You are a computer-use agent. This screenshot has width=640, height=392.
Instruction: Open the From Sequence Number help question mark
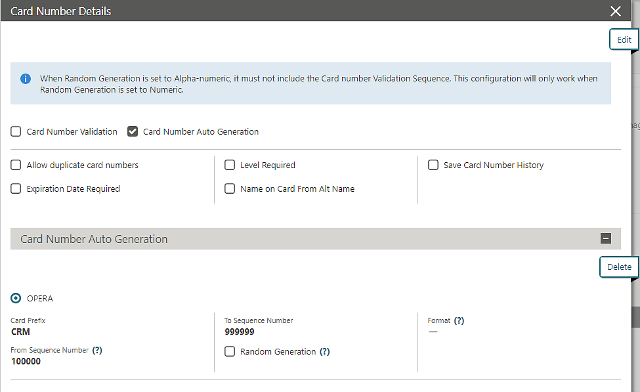97,350
